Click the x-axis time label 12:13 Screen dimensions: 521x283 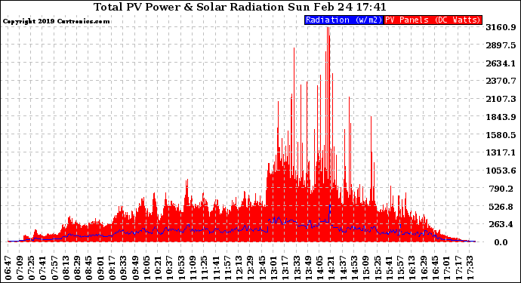tap(239, 268)
